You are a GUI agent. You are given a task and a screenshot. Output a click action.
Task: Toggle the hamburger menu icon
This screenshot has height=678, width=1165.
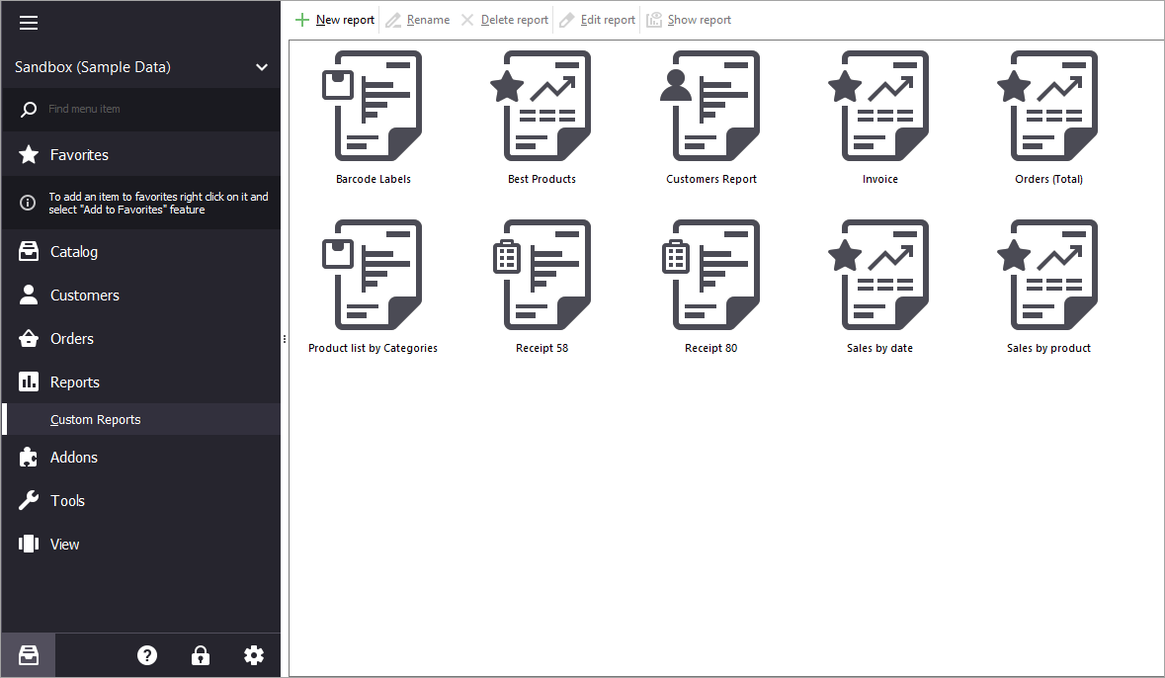29,23
